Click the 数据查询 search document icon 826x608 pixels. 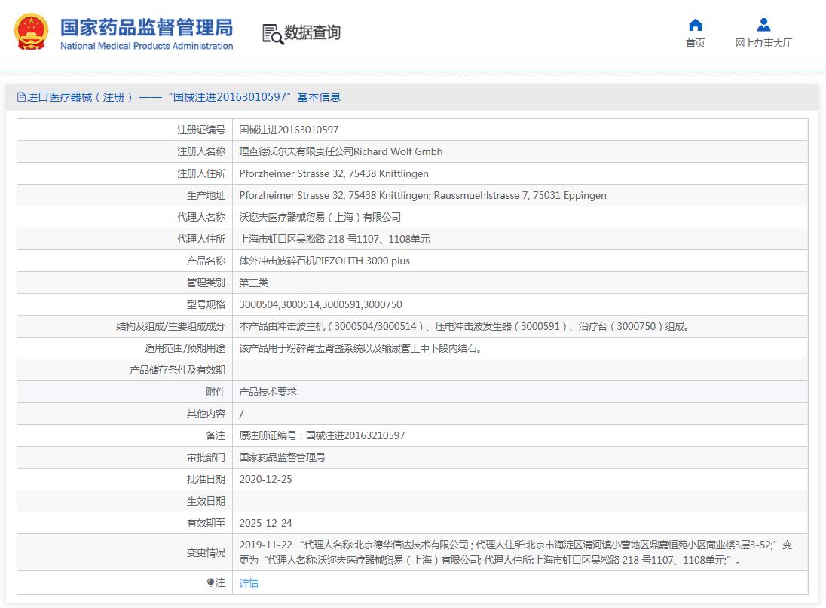click(x=273, y=34)
